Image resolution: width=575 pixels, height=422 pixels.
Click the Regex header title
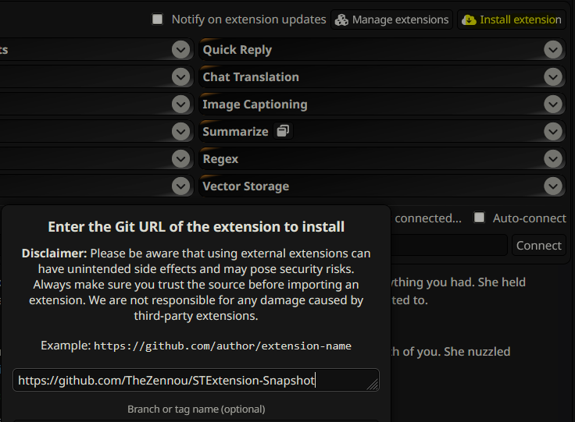[220, 159]
